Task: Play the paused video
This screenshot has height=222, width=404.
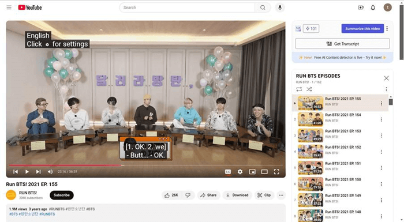Action: (27, 171)
